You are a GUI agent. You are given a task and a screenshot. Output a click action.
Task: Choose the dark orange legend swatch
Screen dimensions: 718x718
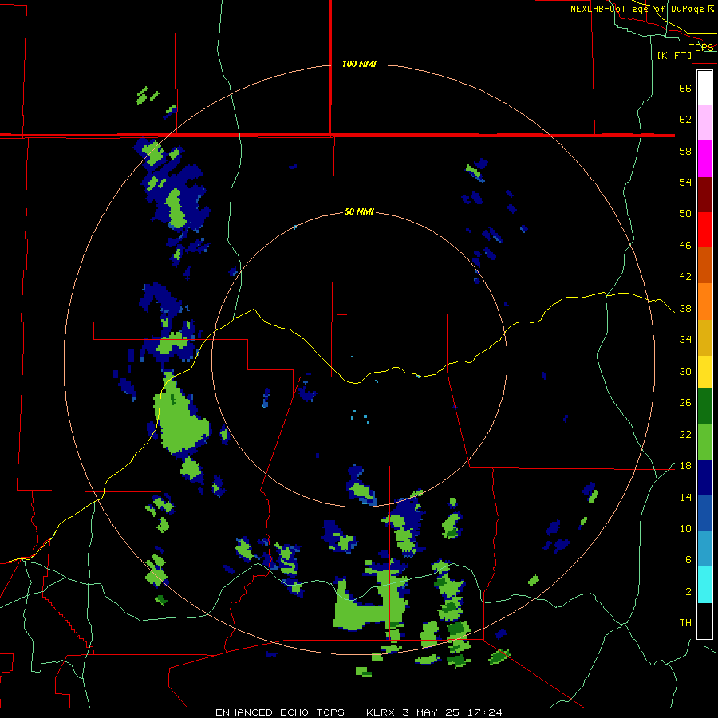click(704, 265)
